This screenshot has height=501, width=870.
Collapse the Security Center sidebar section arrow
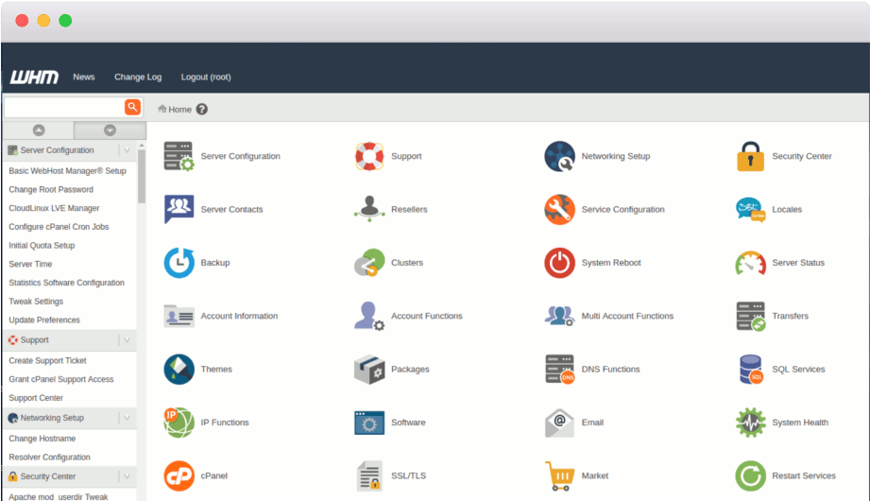click(x=128, y=476)
